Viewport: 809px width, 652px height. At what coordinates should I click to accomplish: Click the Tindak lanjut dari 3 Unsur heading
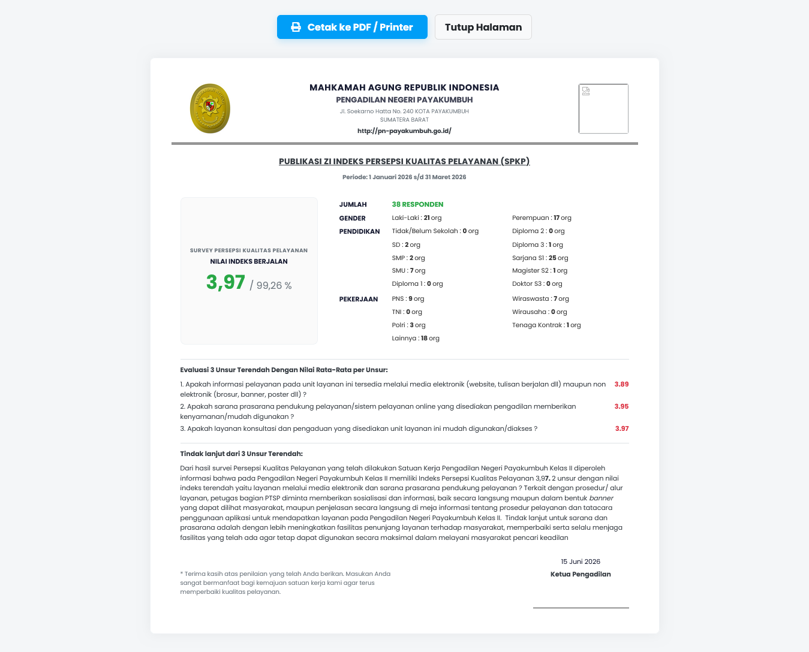pyautogui.click(x=242, y=454)
